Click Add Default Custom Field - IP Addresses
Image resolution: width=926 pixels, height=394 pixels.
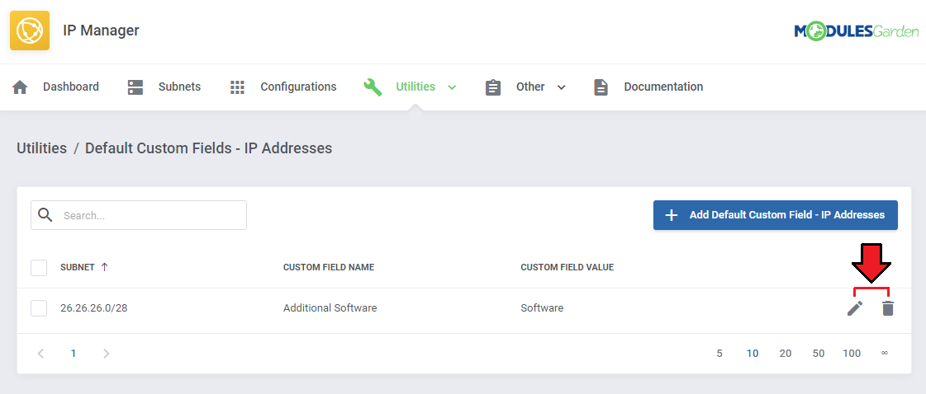pos(776,215)
